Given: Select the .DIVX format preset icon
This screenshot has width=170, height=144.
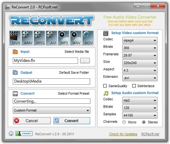Looking at the screenshot, I should (x=15, y=38).
